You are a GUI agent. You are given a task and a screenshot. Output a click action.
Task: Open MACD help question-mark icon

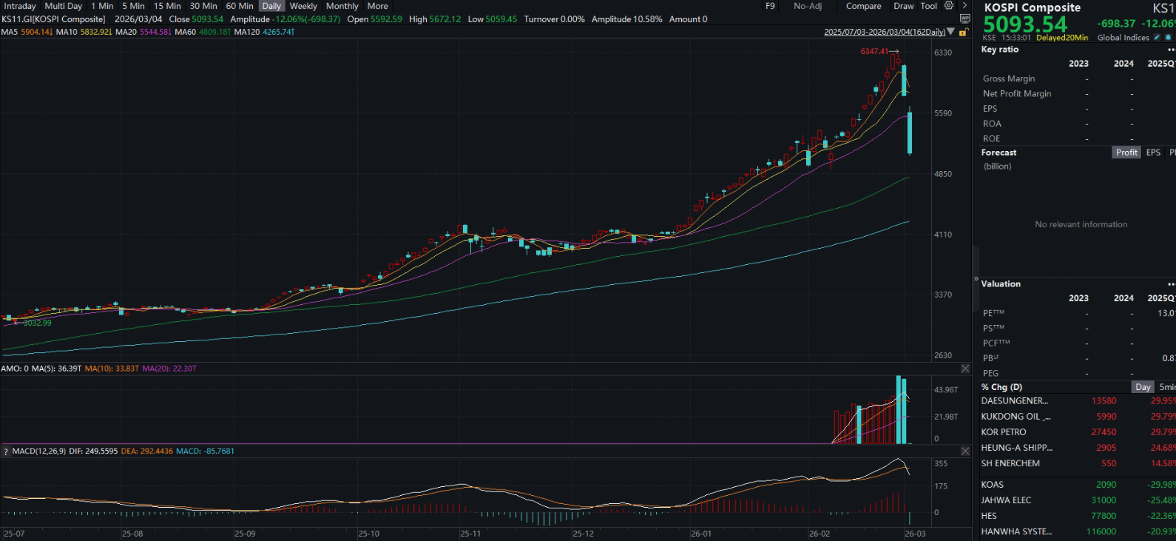tap(6, 451)
